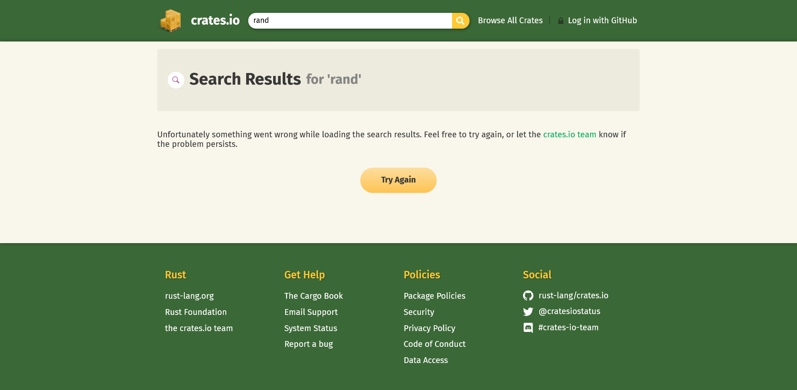Screen dimensions: 797x390
Task: Click the lock icon beside Log in
Action: pos(561,21)
